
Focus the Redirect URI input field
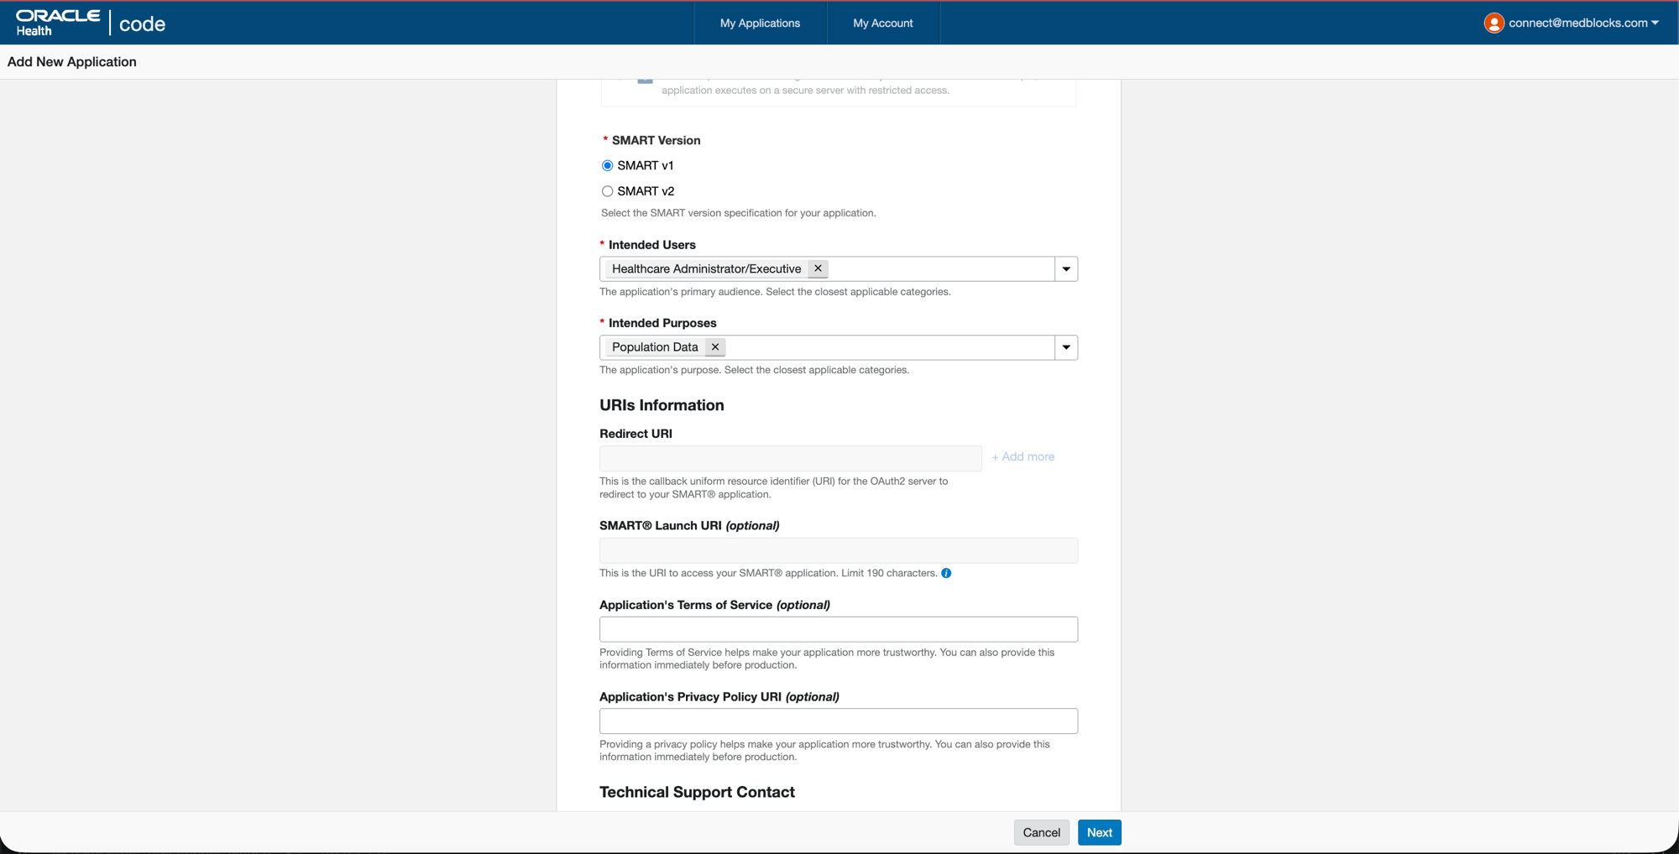791,458
